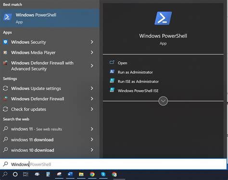The width and height of the screenshot is (228, 180).
Task: Click the magnifier icon inside the search box
Action: [x=5, y=164]
